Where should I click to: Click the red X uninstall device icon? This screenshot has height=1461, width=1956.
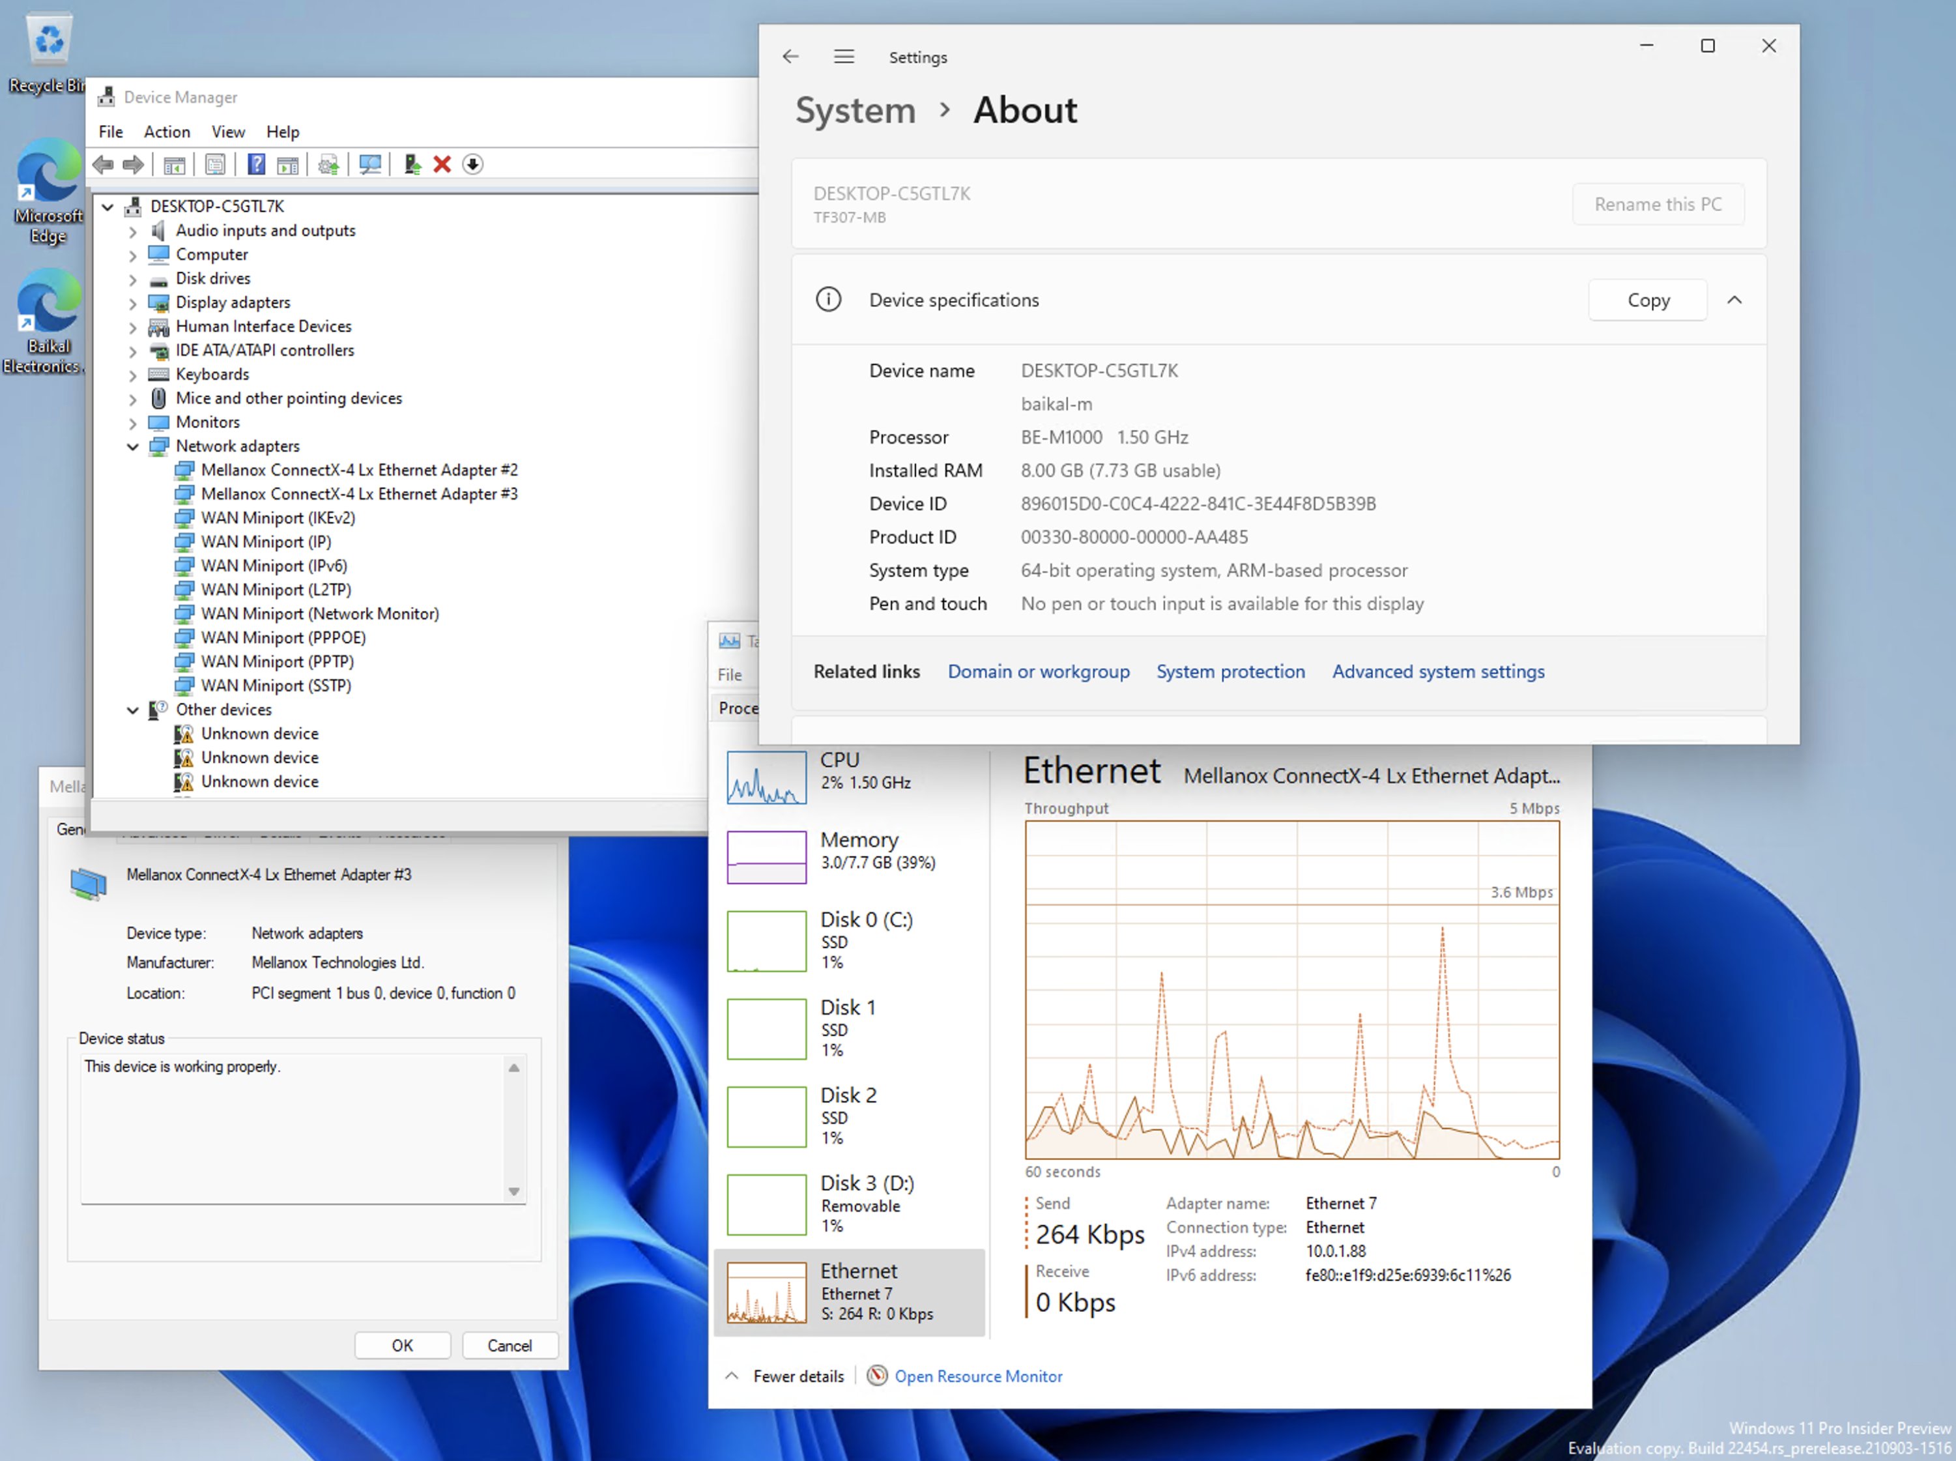point(442,164)
